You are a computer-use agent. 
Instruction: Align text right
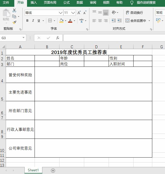[x=106, y=21]
